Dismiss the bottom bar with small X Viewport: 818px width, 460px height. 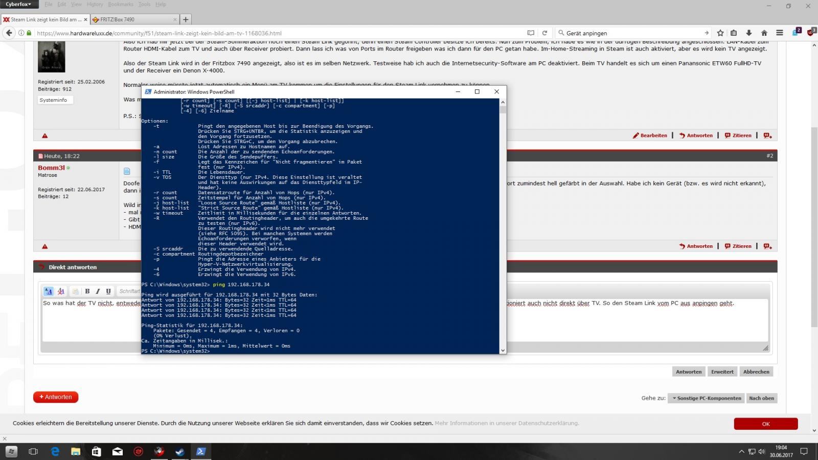coord(5,439)
